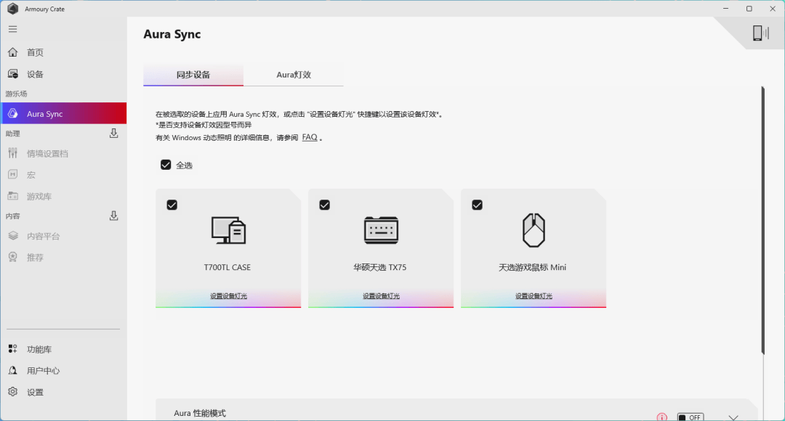The height and width of the screenshot is (421, 785).
Task: Uncheck the T700TL CASE device checkbox
Action: [x=172, y=205]
